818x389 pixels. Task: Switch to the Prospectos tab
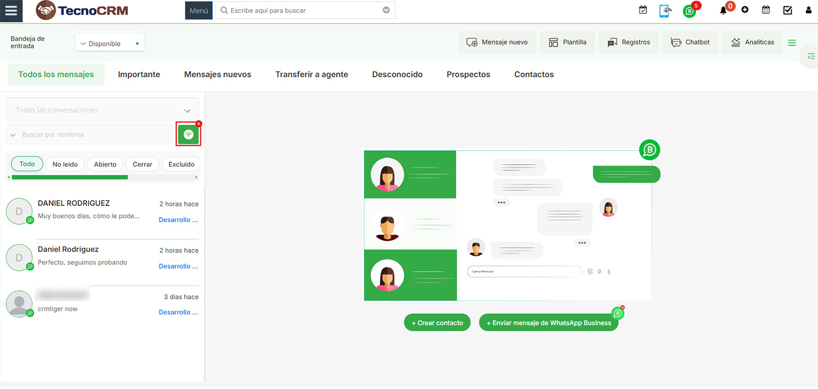[468, 75]
